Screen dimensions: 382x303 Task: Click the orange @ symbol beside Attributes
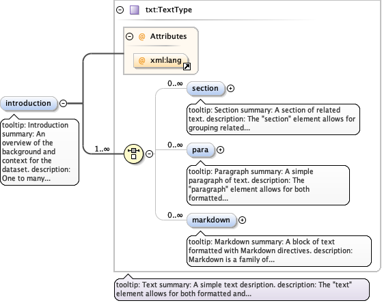click(x=141, y=36)
